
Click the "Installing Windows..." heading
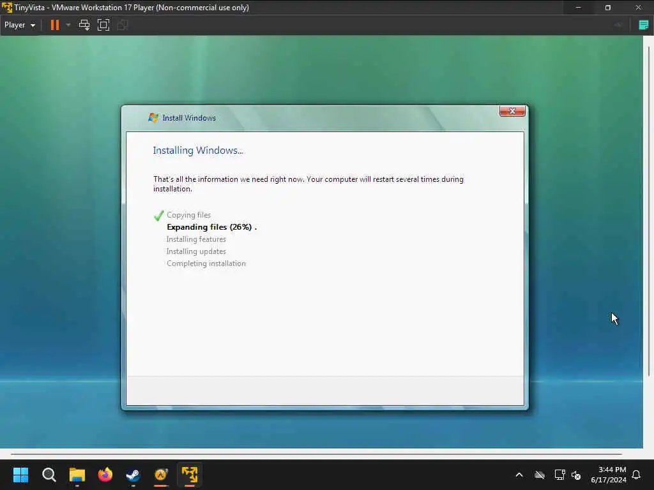pos(198,151)
